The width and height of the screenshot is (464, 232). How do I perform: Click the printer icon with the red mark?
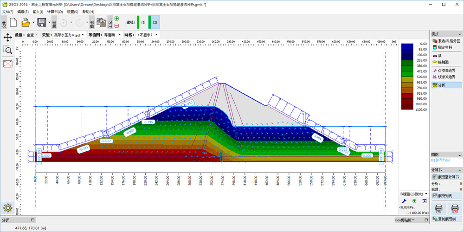(454, 209)
